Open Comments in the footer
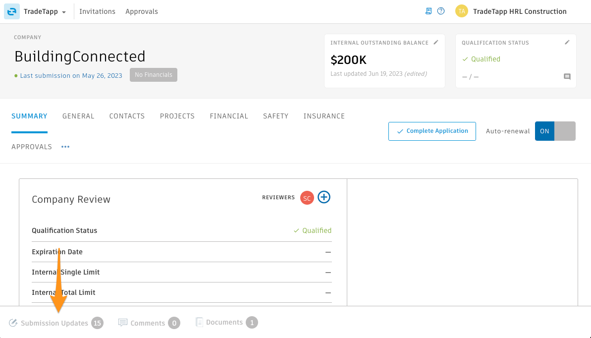Image resolution: width=591 pixels, height=338 pixels. (x=148, y=323)
